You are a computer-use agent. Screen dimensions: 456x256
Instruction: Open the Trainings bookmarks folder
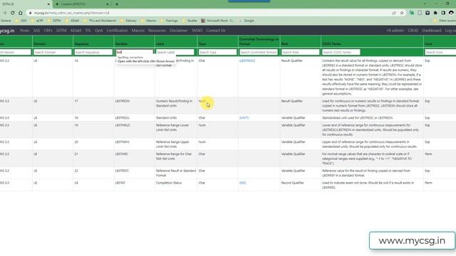[169, 21]
